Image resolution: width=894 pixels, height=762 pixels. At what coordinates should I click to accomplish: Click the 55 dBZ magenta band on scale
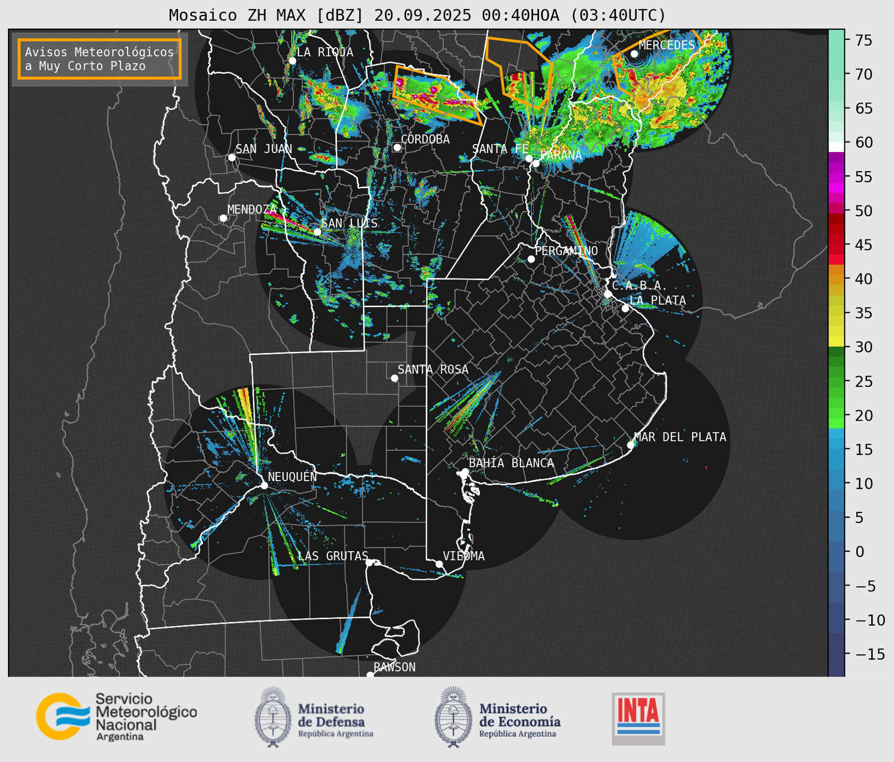(836, 176)
